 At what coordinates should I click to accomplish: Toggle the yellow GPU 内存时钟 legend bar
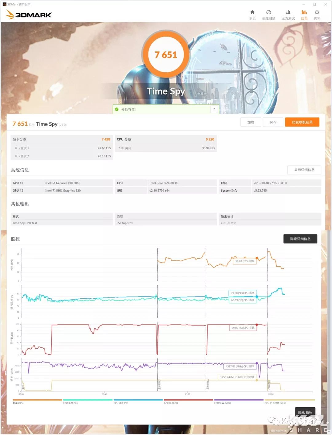290,400
